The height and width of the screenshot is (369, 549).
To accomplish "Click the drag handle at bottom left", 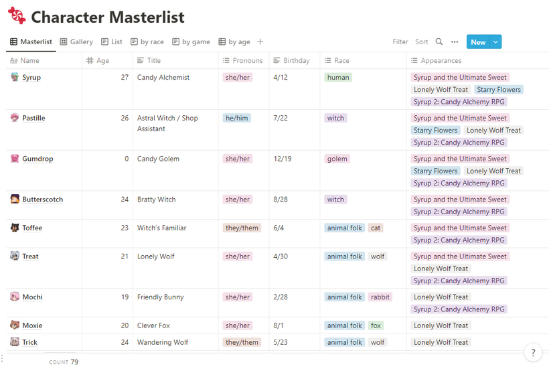I will click(2, 358).
